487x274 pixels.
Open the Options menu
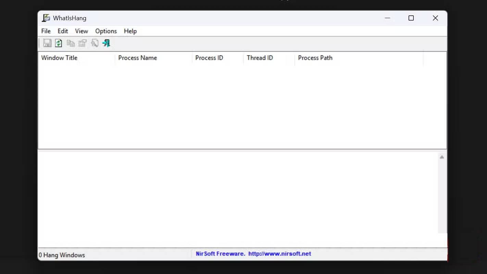coord(106,31)
